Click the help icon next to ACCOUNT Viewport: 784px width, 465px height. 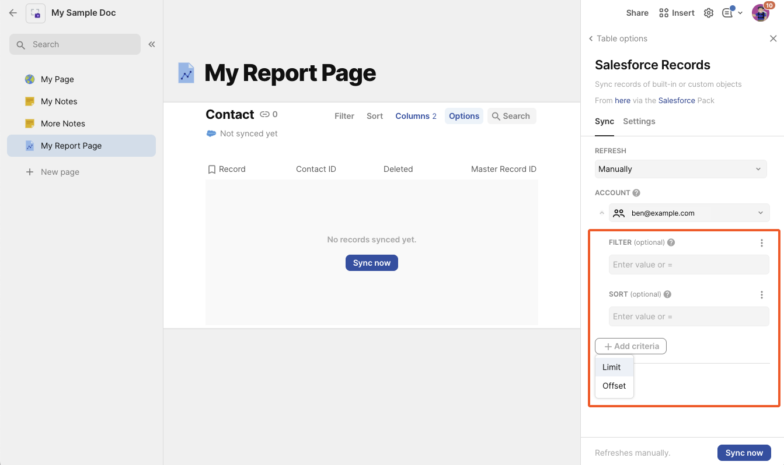click(636, 193)
